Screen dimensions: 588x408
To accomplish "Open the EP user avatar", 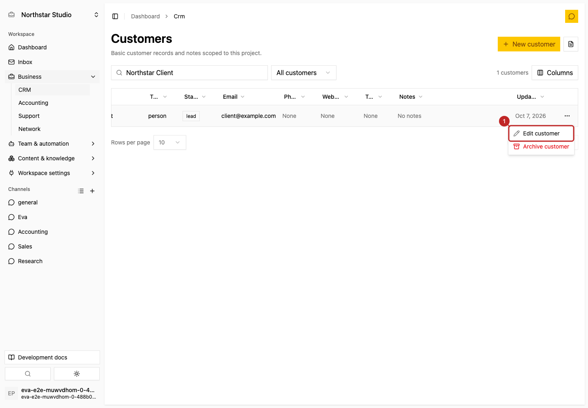I will (11, 393).
